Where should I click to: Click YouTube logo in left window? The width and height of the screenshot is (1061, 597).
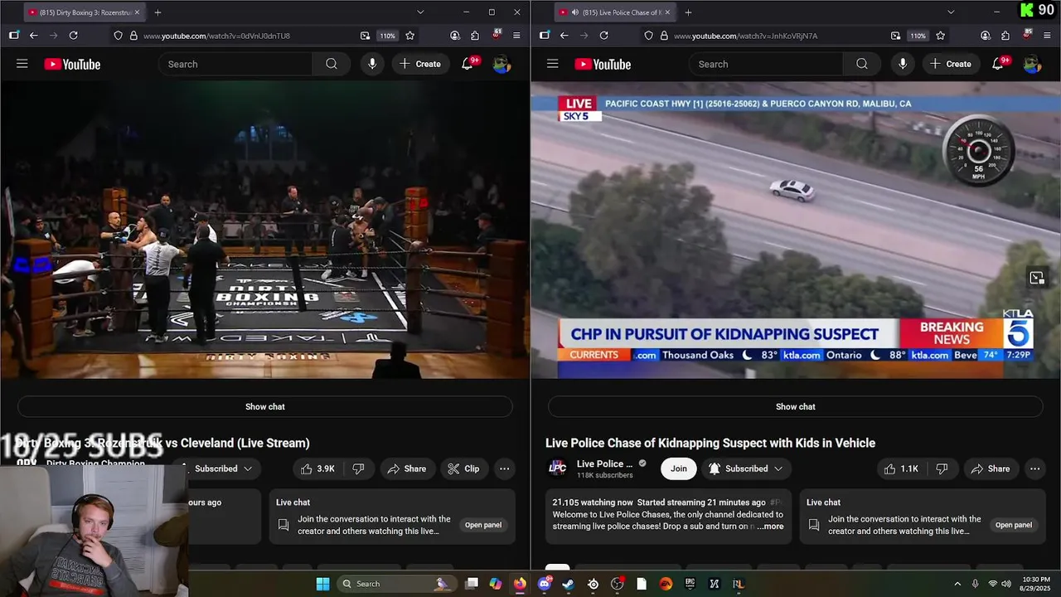(x=72, y=64)
